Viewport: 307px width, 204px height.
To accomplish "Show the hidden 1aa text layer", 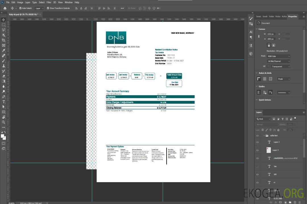I will (x=258, y=166).
